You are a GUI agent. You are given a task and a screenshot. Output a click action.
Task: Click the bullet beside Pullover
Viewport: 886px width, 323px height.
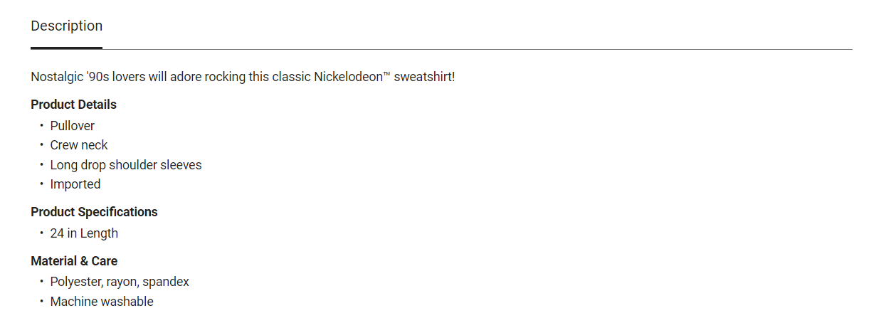41,126
